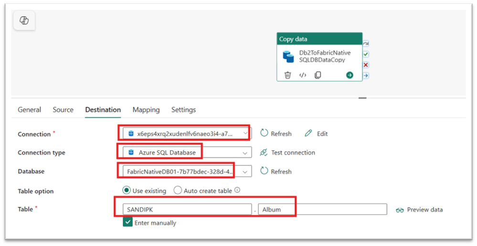Click the Table option label
Image resolution: width=477 pixels, height=246 pixels.
36,191
